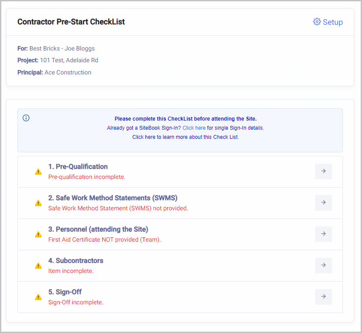Viewport: 362px width, 333px height.
Task: Open the Setup link text
Action: click(333, 22)
